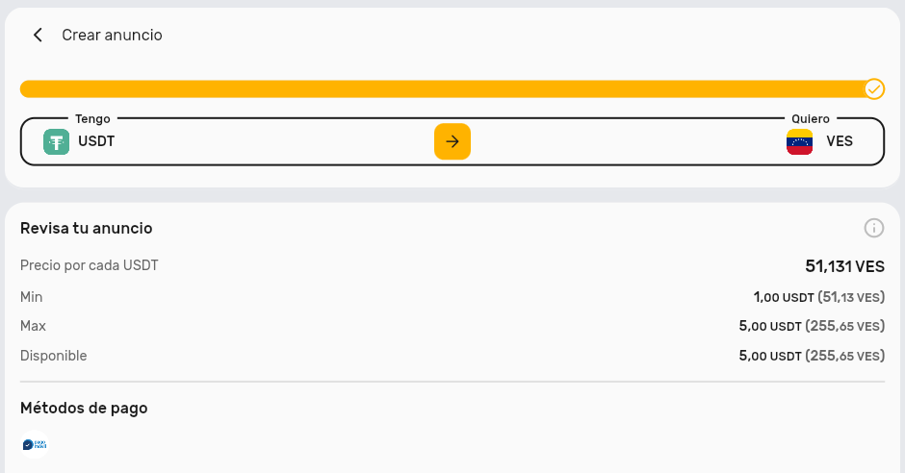Go back using the left chevron arrow
Image resolution: width=905 pixels, height=473 pixels.
38,36
